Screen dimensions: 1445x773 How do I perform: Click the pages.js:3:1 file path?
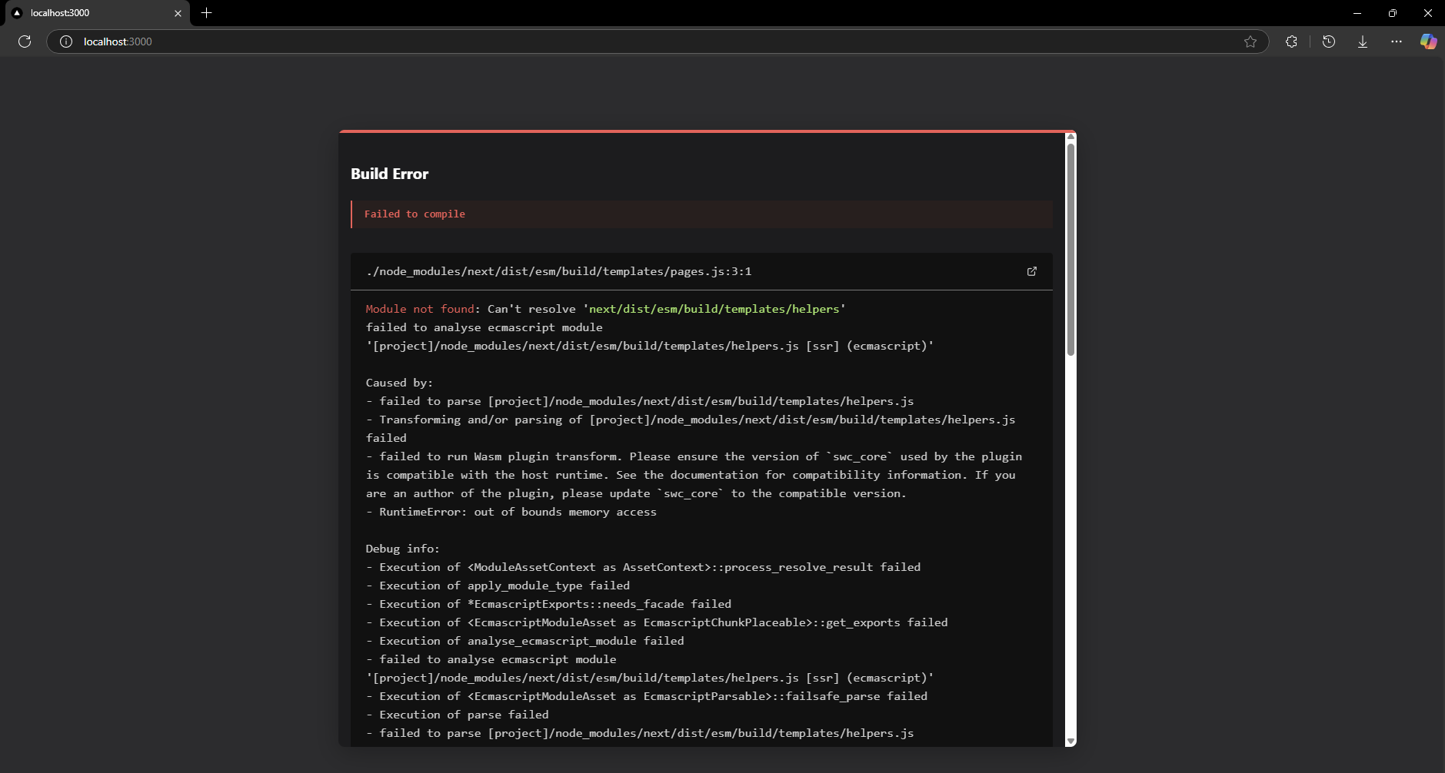(559, 271)
